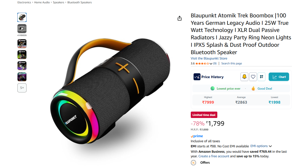
Task: Select the first speaker thumbnail
Action: (22, 17)
